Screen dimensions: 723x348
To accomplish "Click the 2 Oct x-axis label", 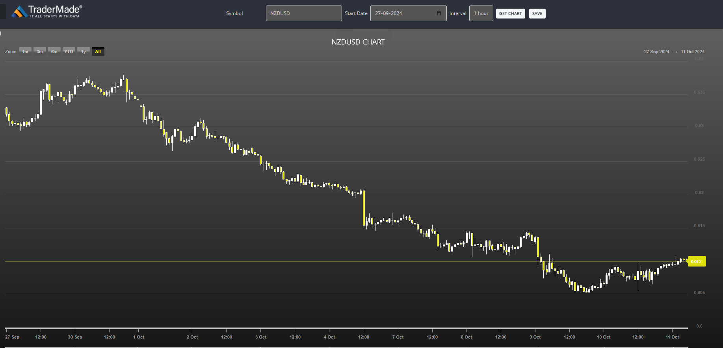I will pyautogui.click(x=192, y=337).
